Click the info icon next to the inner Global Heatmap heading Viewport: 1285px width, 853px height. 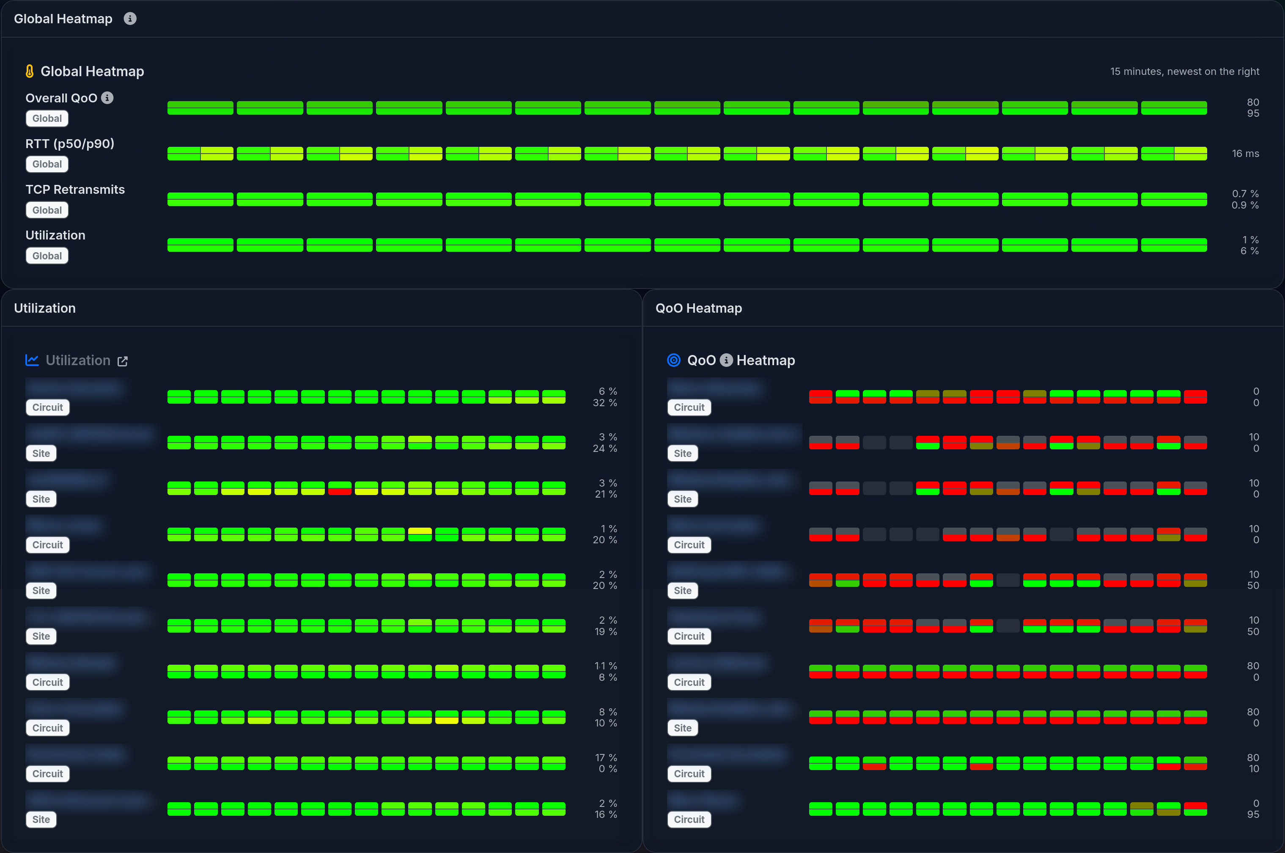click(130, 18)
